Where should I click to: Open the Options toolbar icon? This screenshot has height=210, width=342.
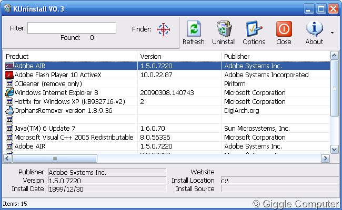coord(254,29)
